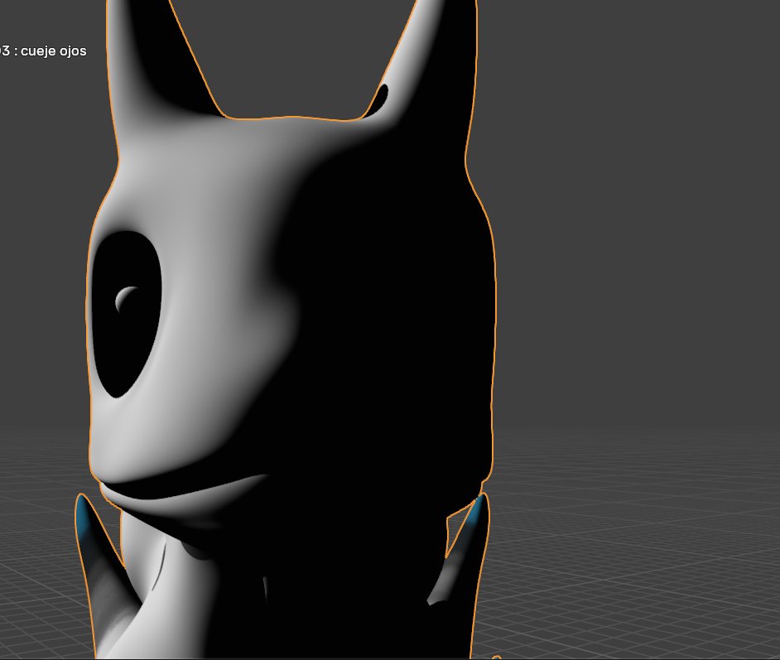780x660 pixels.
Task: Click the lit neck below the chin
Action: coord(164,572)
